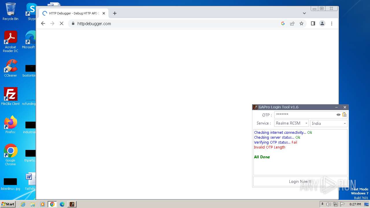Toggle OTP visibility with the eye icon
The width and height of the screenshot is (370, 208).
click(x=338, y=115)
